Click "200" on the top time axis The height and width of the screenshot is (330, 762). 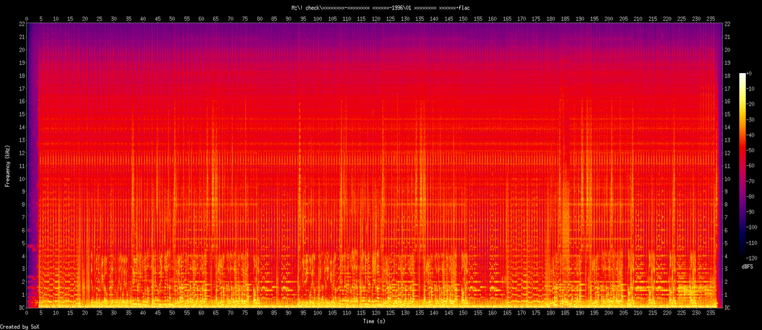[608, 19]
